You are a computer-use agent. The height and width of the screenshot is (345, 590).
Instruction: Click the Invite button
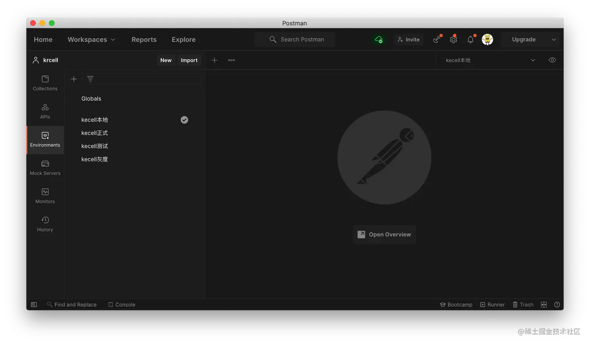409,39
